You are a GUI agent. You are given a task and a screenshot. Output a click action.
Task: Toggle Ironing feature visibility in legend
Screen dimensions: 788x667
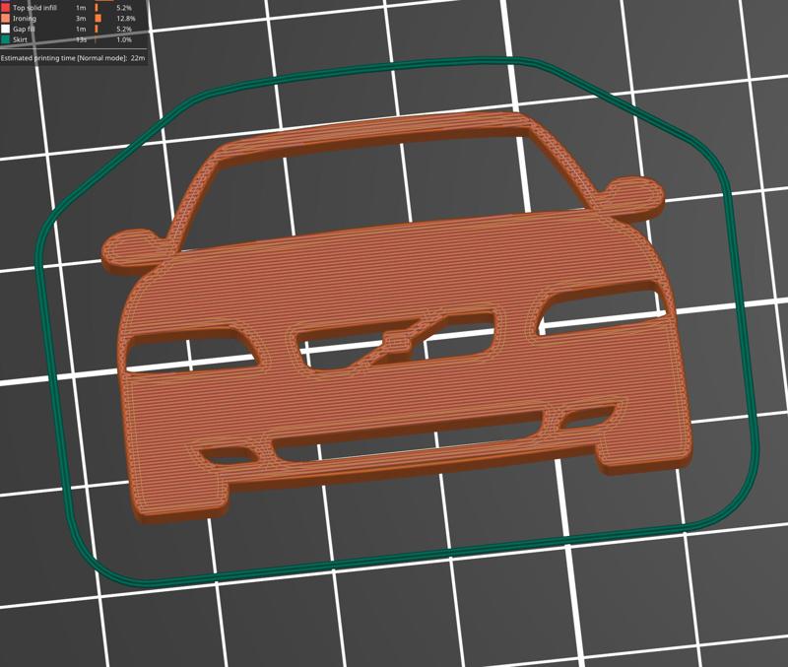(25, 18)
